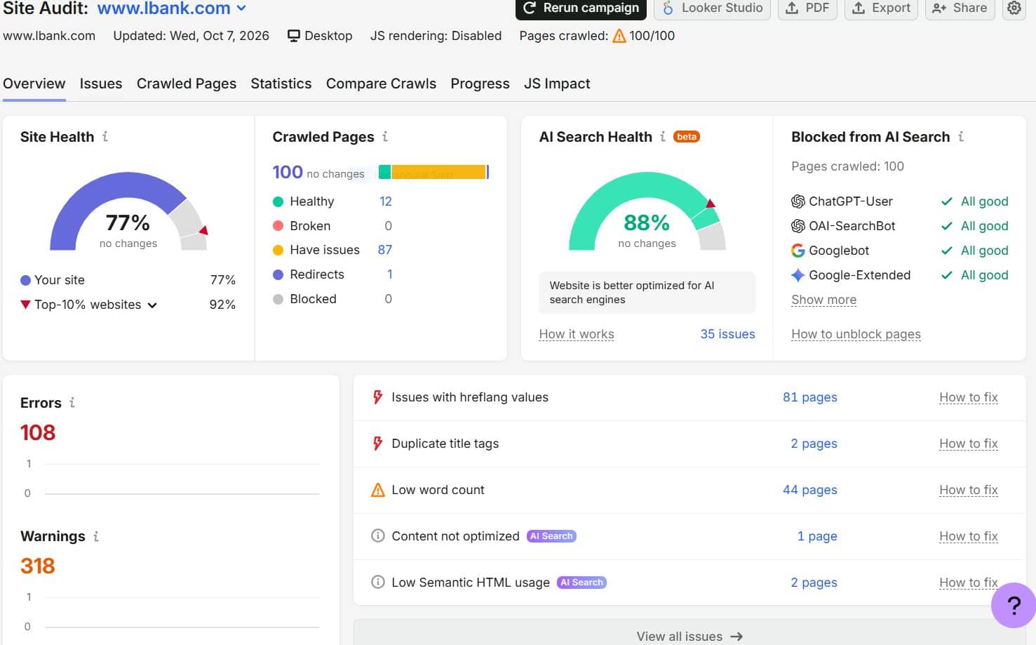The image size is (1036, 645).
Task: Click the Crawled Pages info icon
Action: (x=385, y=136)
